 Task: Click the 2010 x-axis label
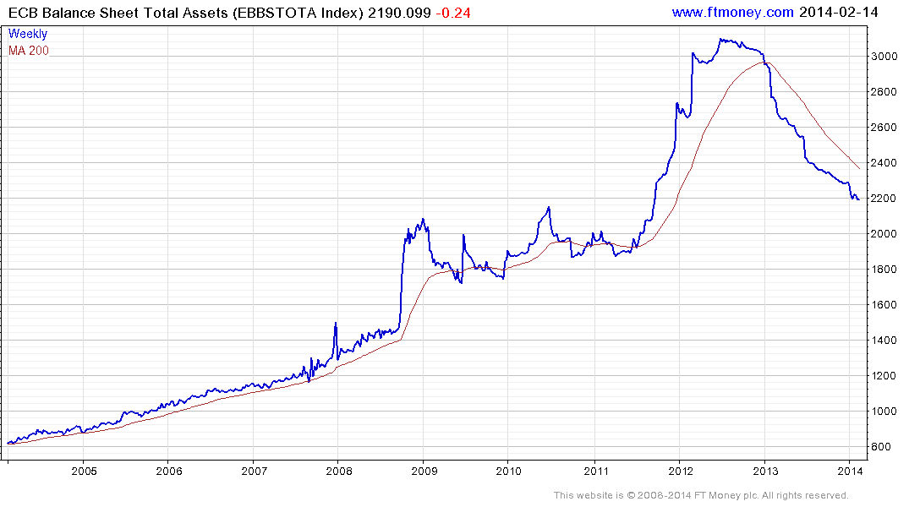509,471
